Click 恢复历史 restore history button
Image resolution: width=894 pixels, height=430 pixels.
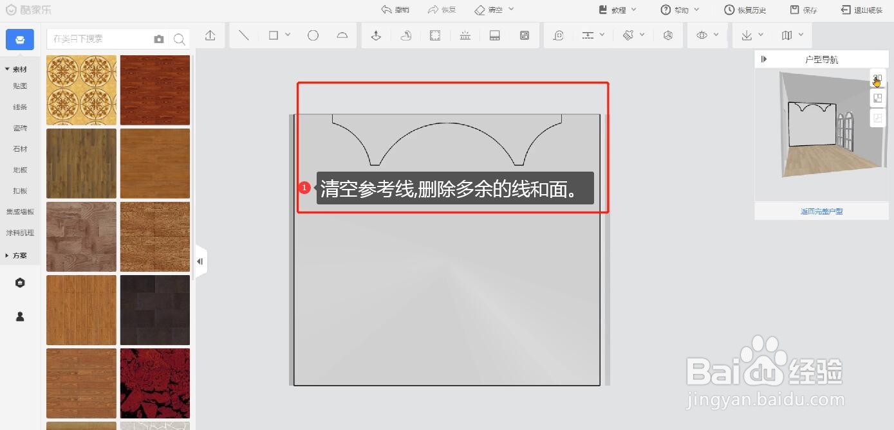click(x=745, y=10)
